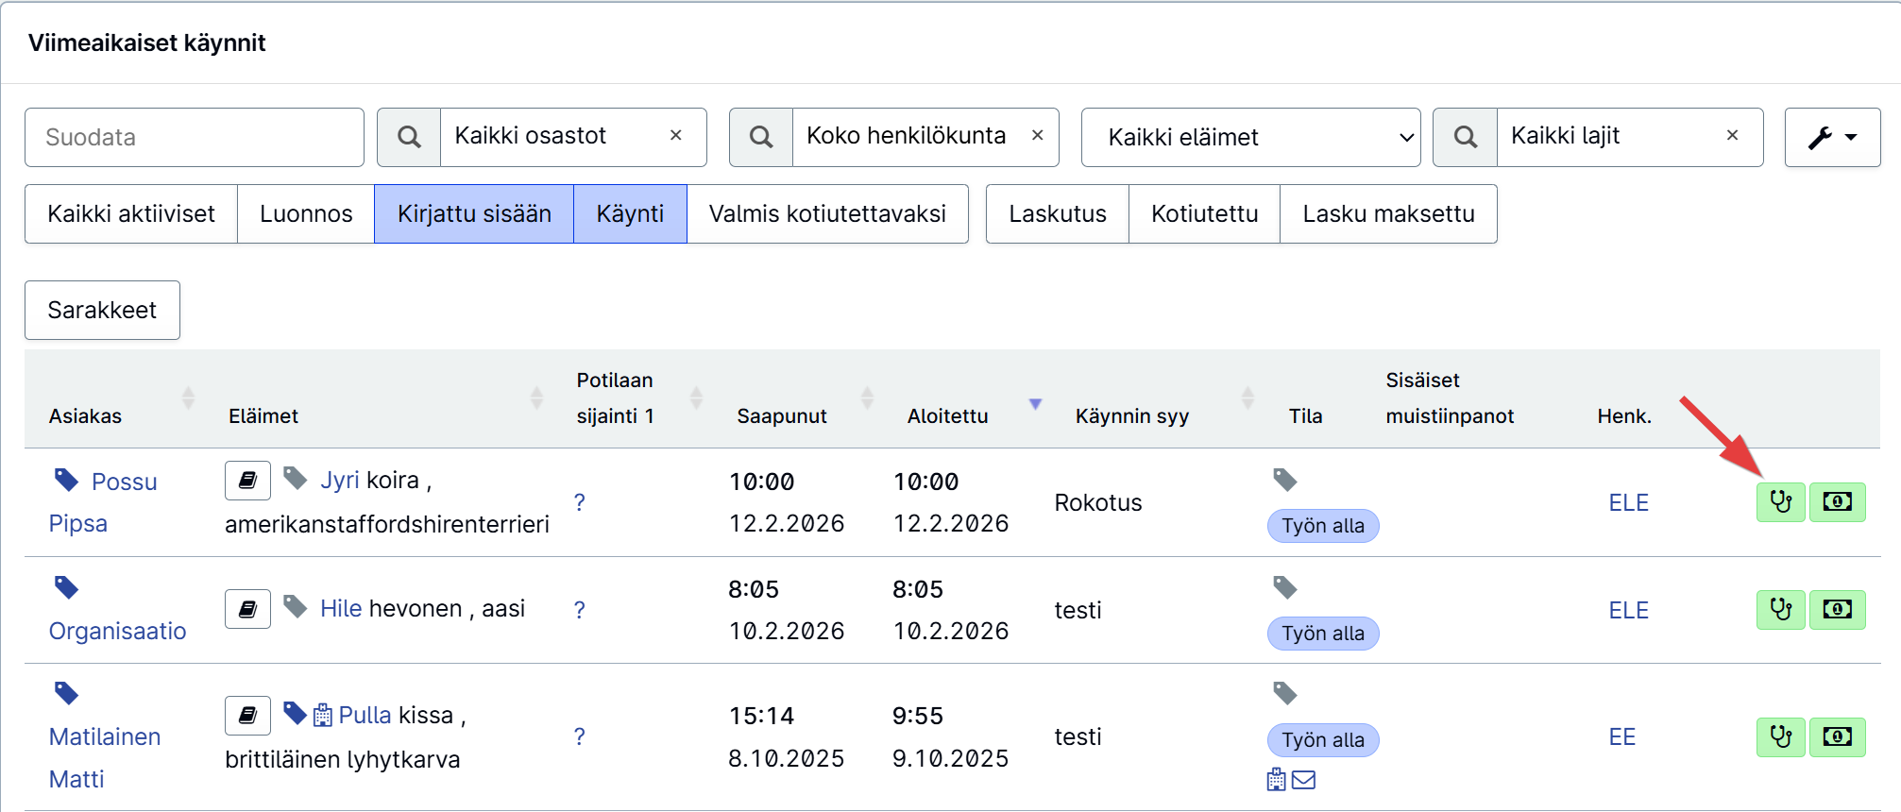Toggle Lasku maksettu status filter
This screenshot has height=812, width=1901.
point(1388,213)
